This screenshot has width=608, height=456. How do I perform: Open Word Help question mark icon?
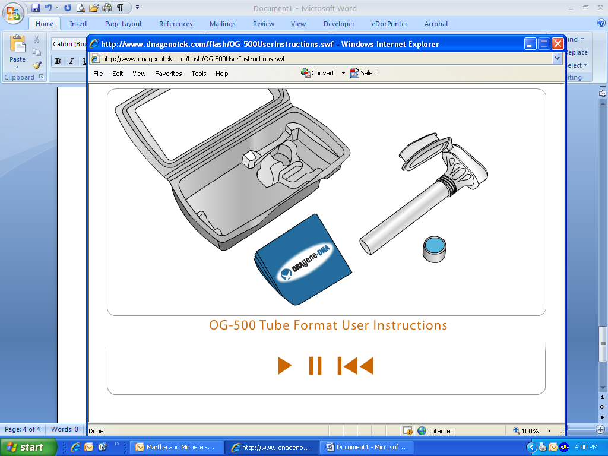(602, 23)
